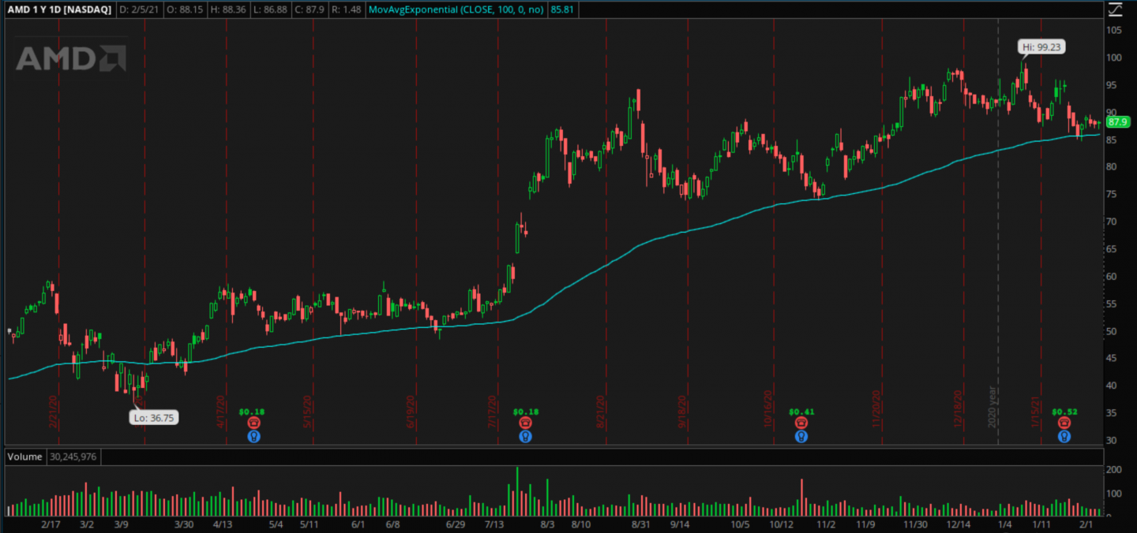The image size is (1137, 533).
Task: Click the 'AMD 1 Y 1D [NASDAQ]' chart title
Action: [x=60, y=10]
